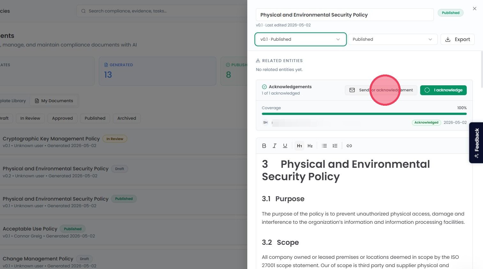Insert a bulleted list
483x269 pixels.
324,146
